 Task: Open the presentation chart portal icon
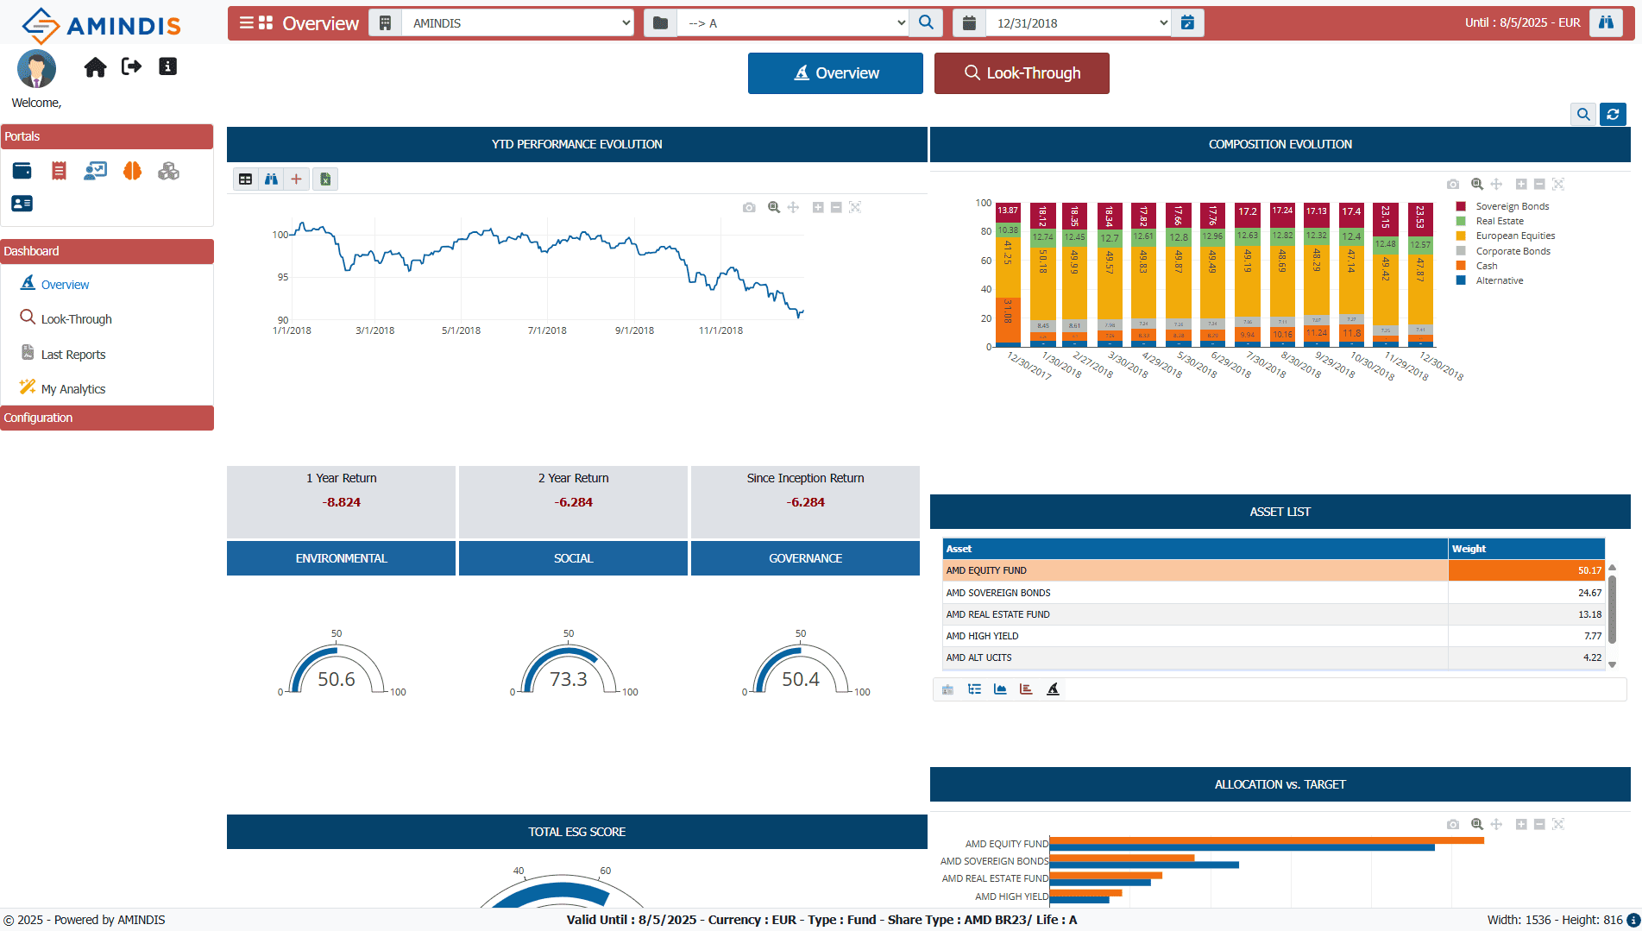(x=96, y=171)
